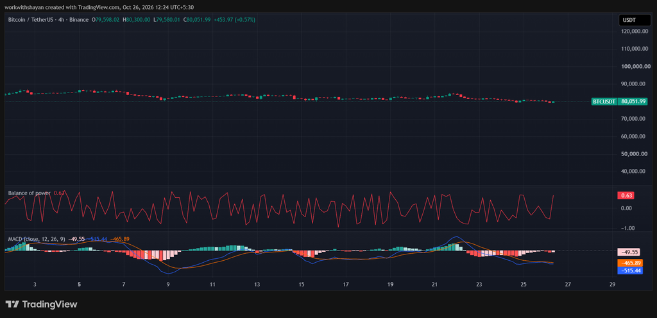Click the date label 25 on time axis

[524, 285]
